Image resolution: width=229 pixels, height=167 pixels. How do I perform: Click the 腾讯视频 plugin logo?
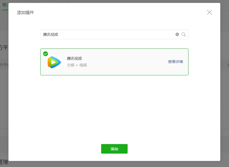point(54,62)
